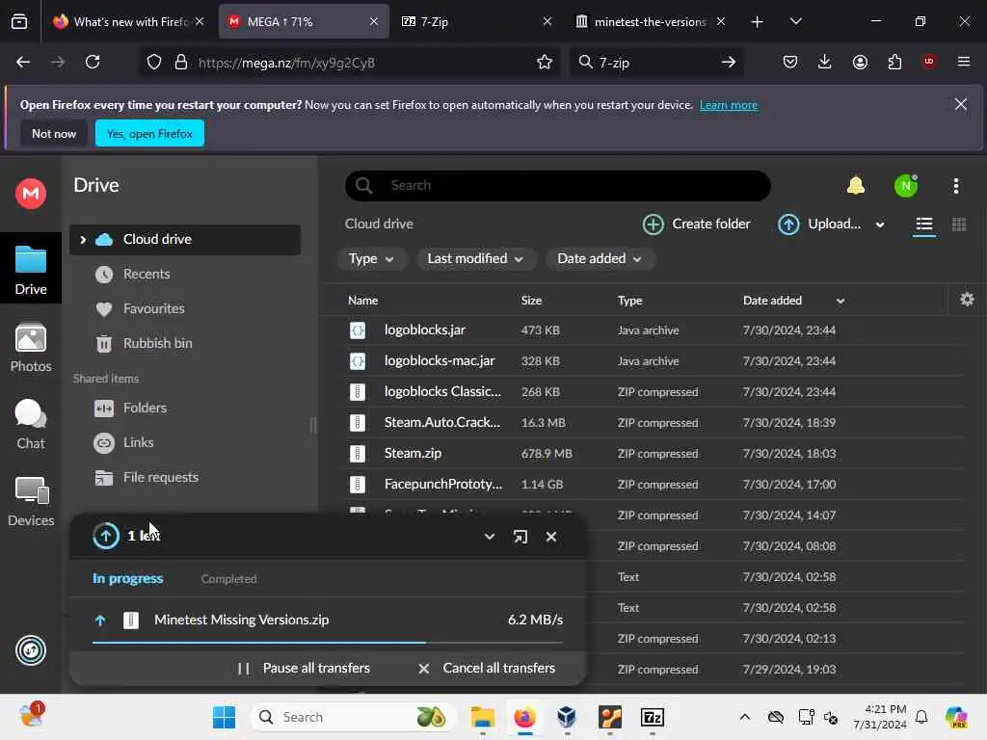This screenshot has width=987, height=740.
Task: Sort by Date added column arrow
Action: tap(840, 301)
